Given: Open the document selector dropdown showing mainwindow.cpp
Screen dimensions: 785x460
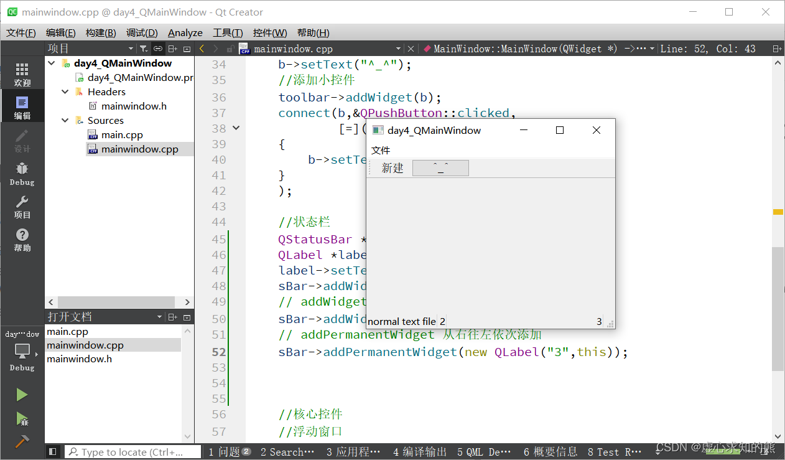Looking at the screenshot, I should (x=399, y=48).
